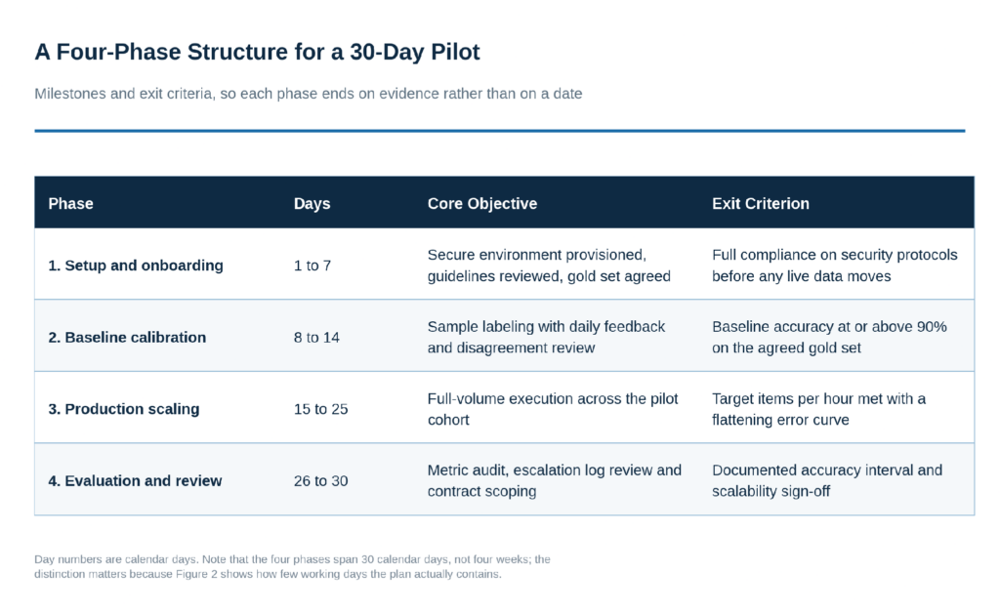This screenshot has width=1000, height=614.
Task: Click the 'Full-volume execution' objective cell
Action: [553, 409]
